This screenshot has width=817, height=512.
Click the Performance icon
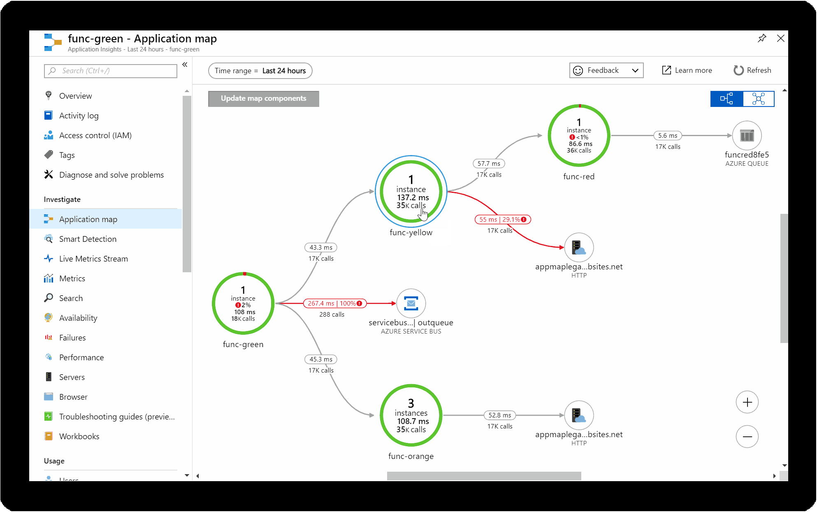click(x=49, y=357)
